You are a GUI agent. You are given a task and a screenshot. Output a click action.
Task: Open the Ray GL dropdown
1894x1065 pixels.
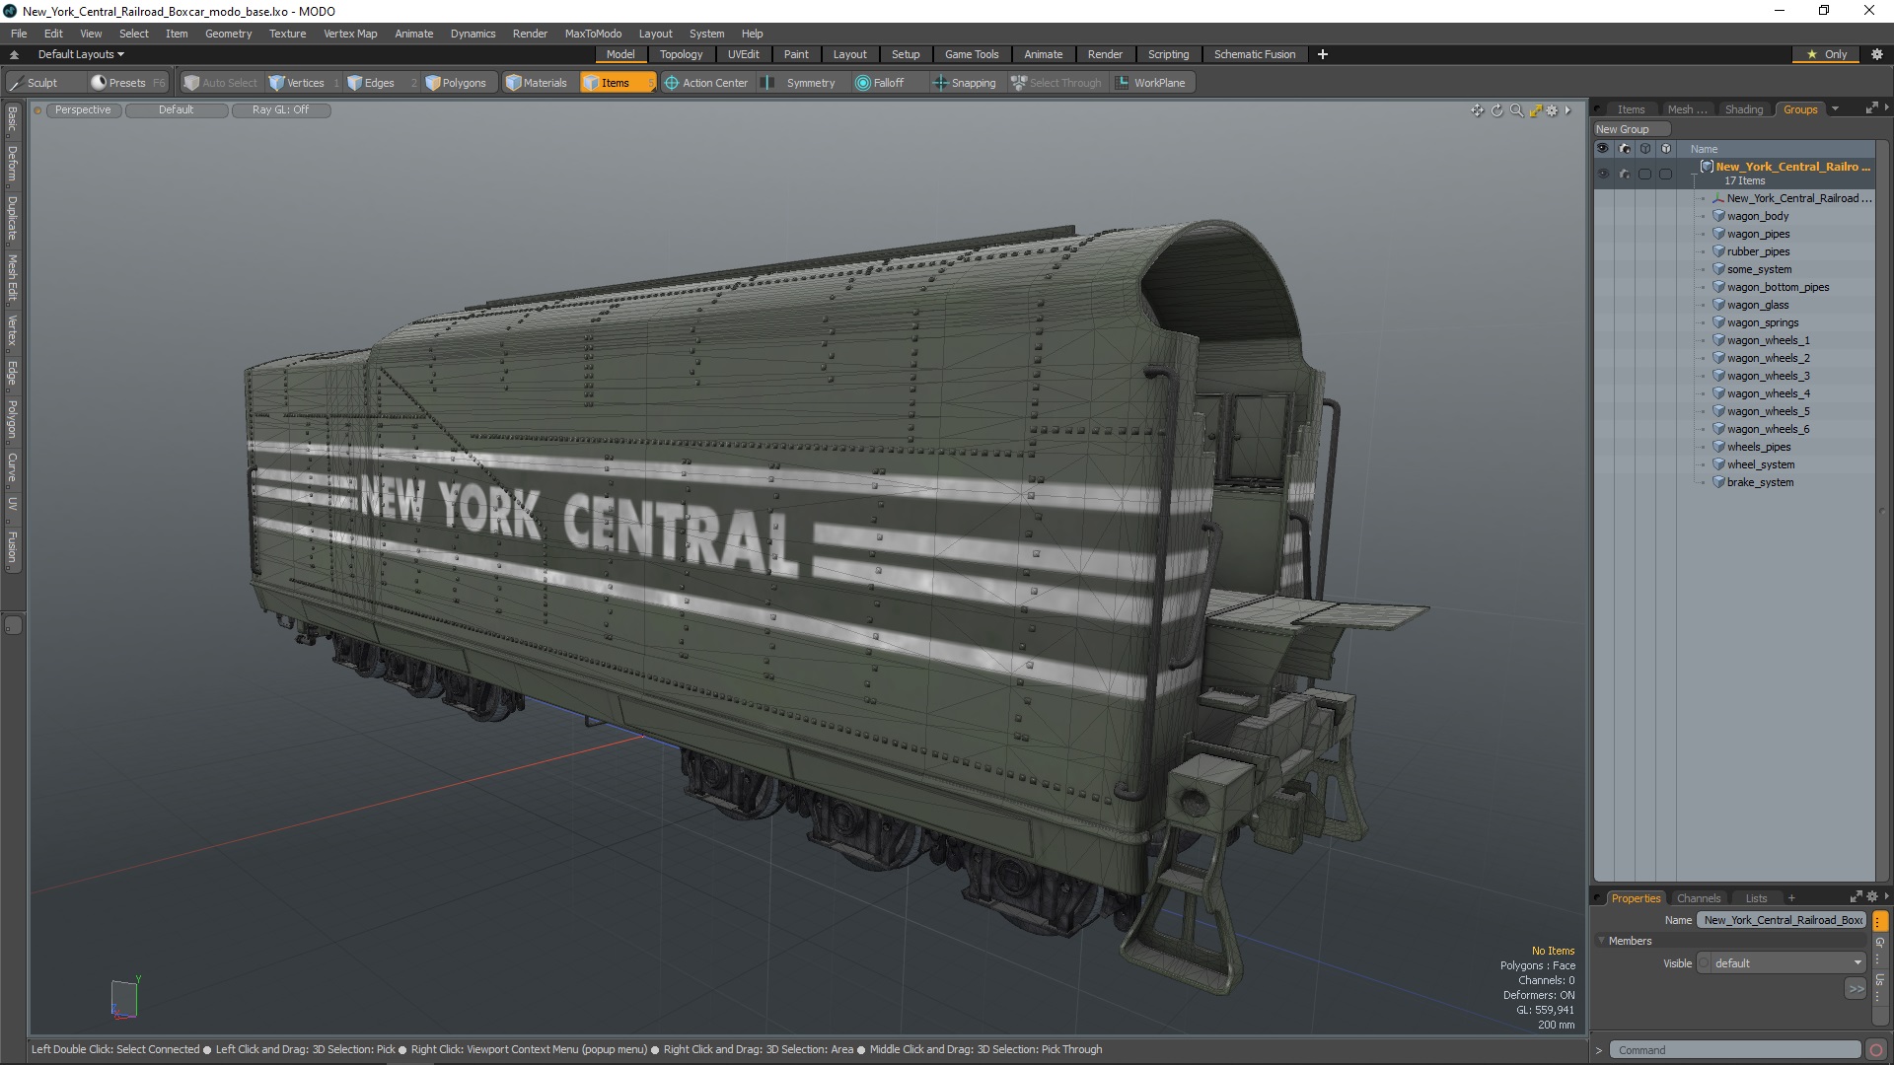[280, 110]
